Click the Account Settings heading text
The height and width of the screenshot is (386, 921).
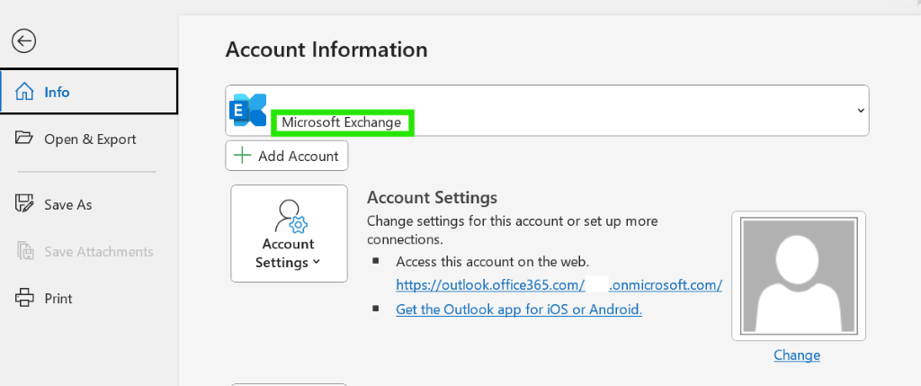432,197
